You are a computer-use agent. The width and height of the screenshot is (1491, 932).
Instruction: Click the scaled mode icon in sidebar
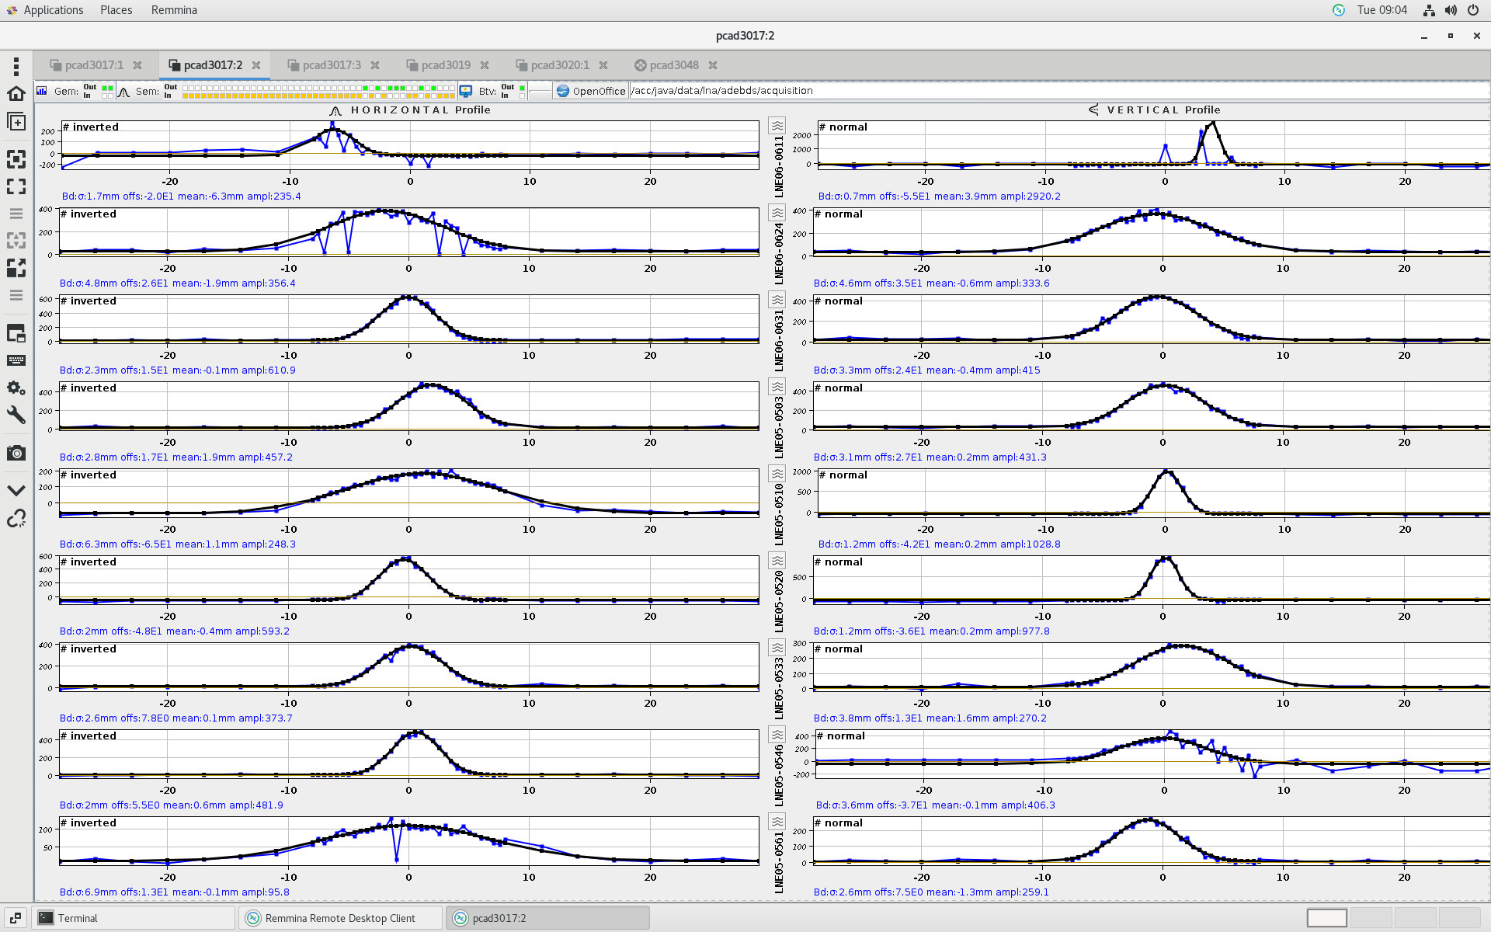[16, 268]
